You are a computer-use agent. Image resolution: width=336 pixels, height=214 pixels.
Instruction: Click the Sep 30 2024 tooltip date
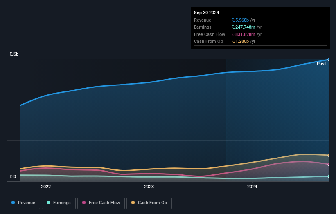[x=206, y=13]
